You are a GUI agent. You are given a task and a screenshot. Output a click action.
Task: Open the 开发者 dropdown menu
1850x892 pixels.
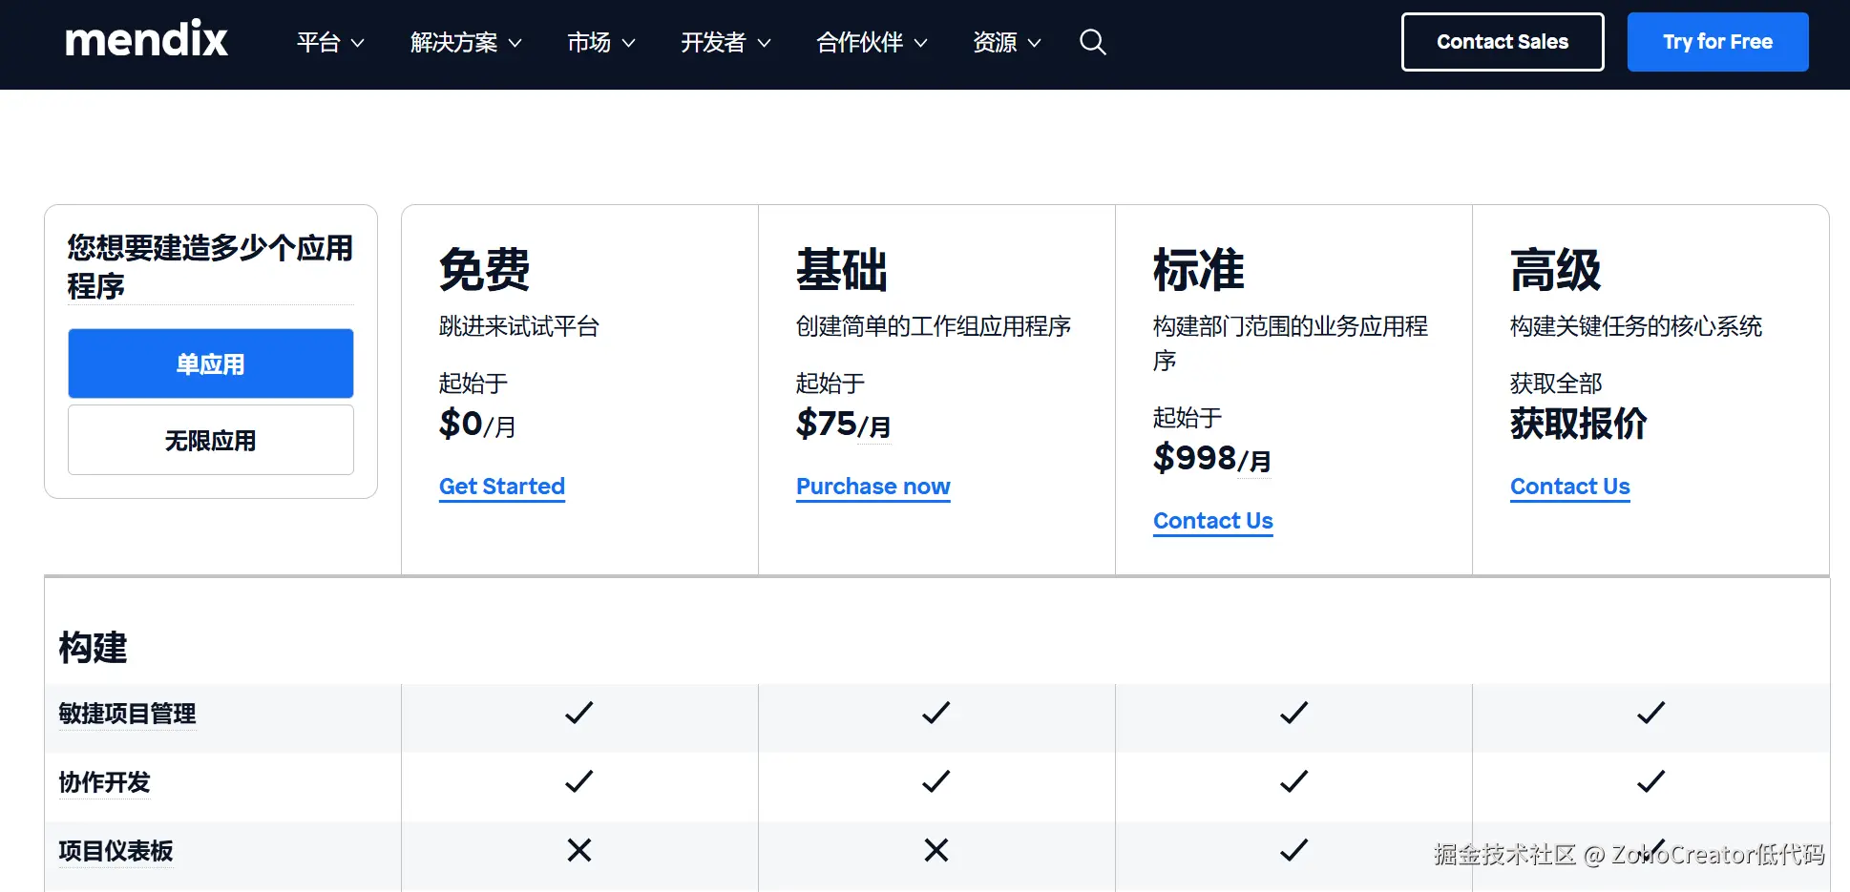point(725,42)
